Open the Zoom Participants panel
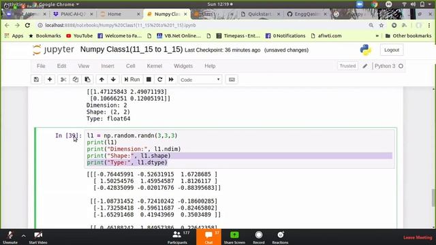436x245 pixels. tap(178, 238)
